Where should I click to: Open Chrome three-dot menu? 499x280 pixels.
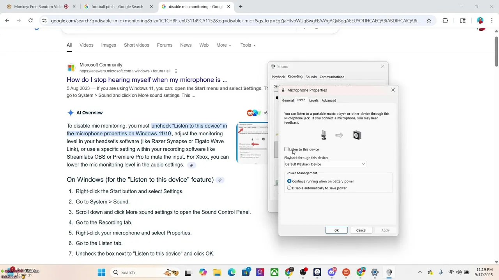[x=492, y=21]
